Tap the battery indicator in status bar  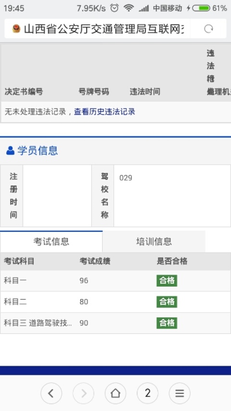point(201,8)
